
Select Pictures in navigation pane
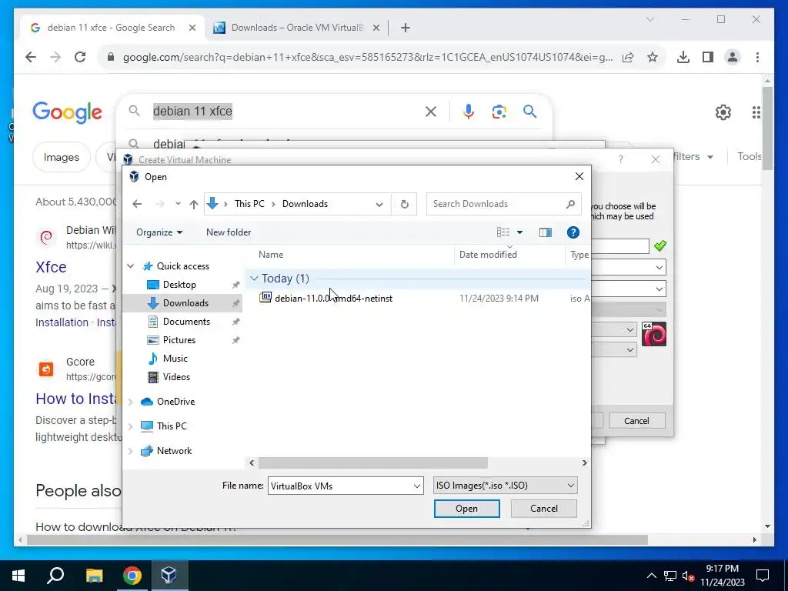tap(179, 340)
